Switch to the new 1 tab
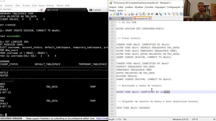This screenshot has width=216, height=121. pyautogui.click(x=114, y=18)
